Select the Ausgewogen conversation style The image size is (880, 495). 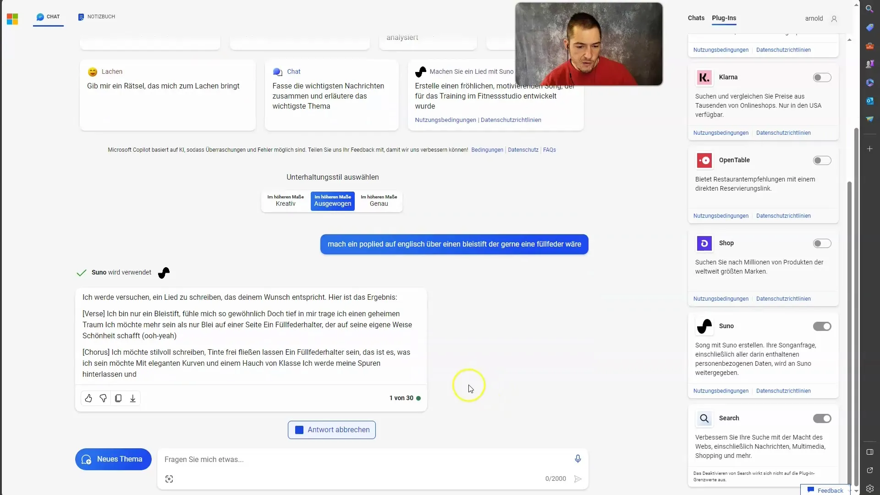[x=332, y=200]
